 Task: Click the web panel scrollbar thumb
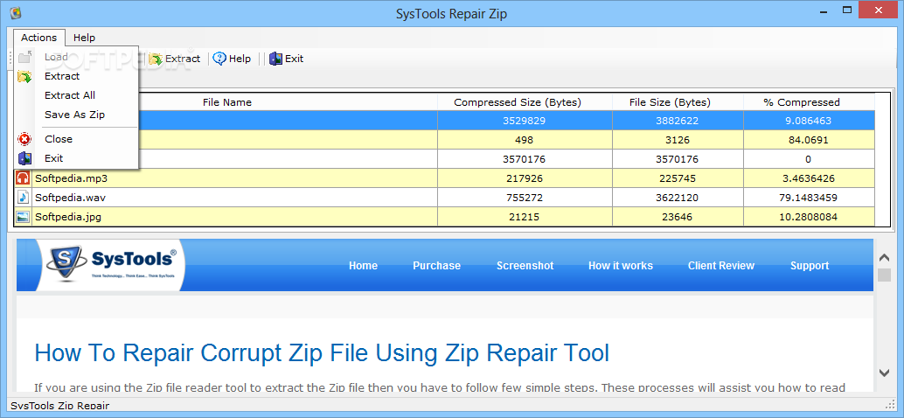[x=885, y=275]
